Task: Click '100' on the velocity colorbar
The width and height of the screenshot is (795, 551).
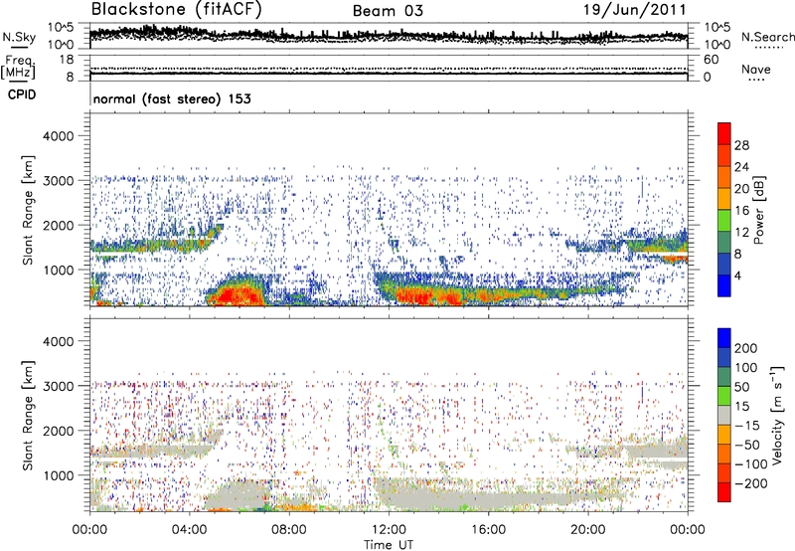Action: click(x=745, y=368)
